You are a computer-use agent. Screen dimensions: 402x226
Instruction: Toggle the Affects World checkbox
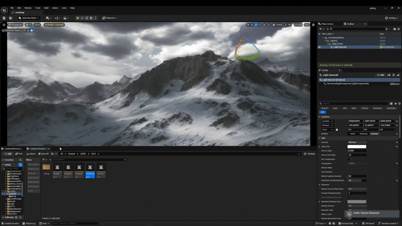(x=349, y=168)
